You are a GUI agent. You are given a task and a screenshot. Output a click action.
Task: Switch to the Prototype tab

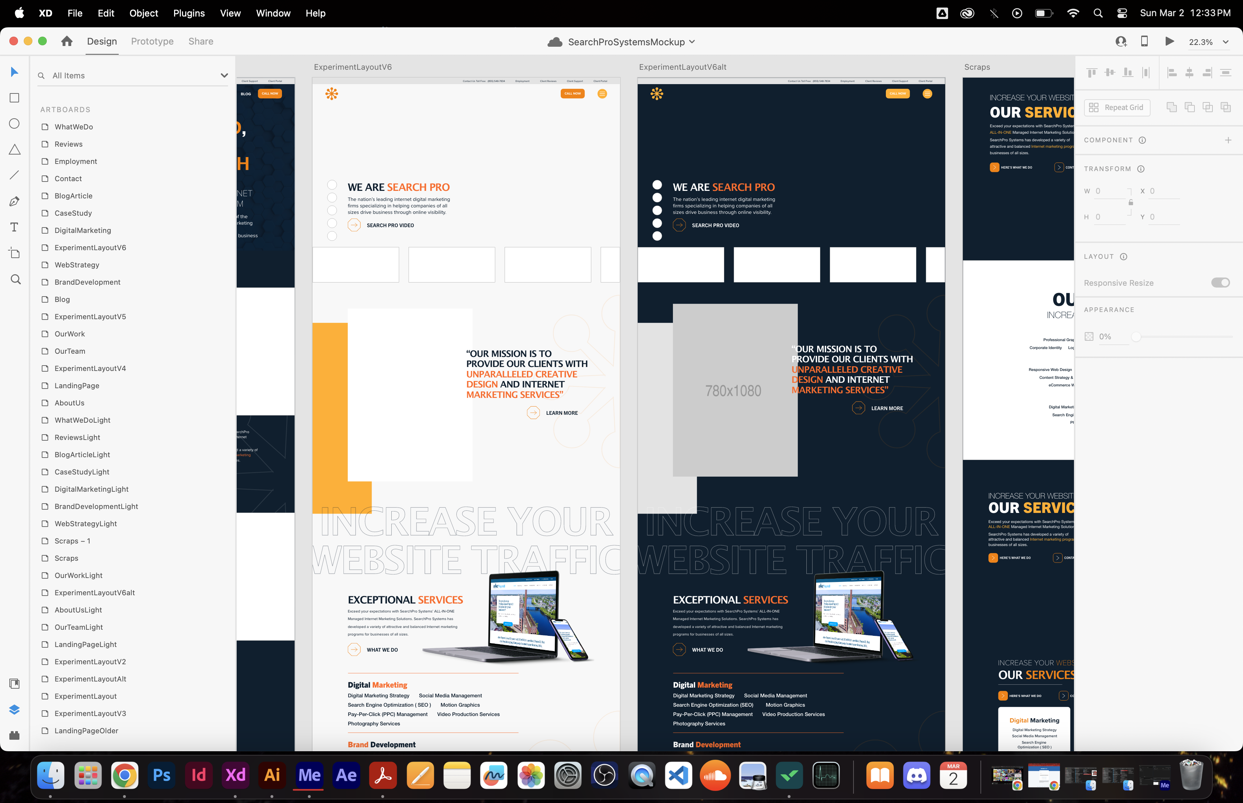click(x=152, y=41)
